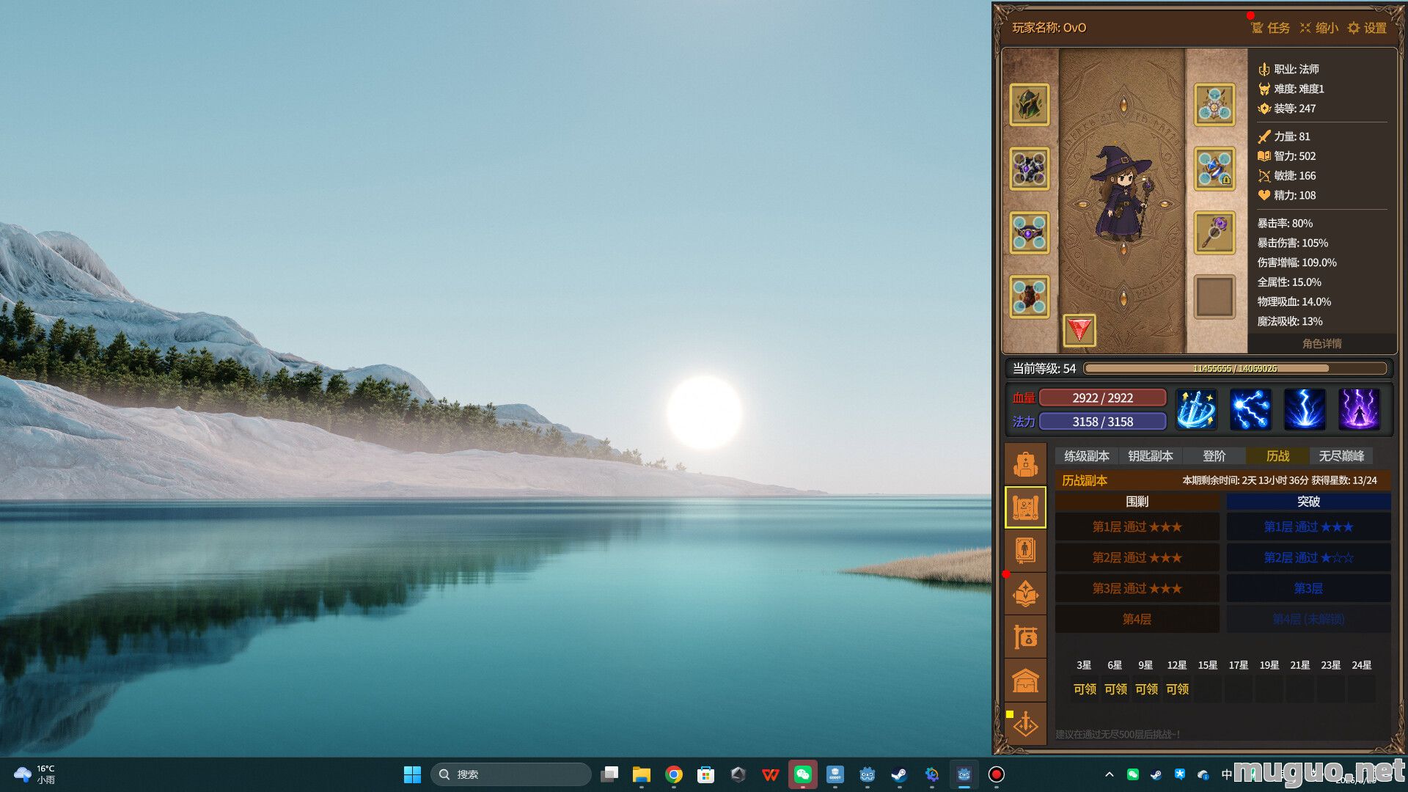Switch to the 无尽巅峰 tab
This screenshot has height=792, width=1408.
point(1341,456)
